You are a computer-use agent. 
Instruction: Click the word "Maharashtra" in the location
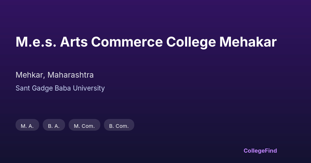pyautogui.click(x=70, y=75)
